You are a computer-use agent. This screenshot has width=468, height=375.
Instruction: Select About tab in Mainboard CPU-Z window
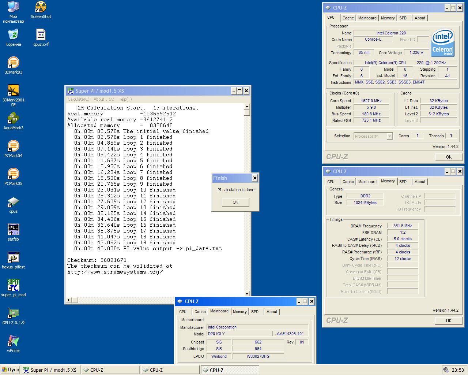pyautogui.click(x=272, y=312)
